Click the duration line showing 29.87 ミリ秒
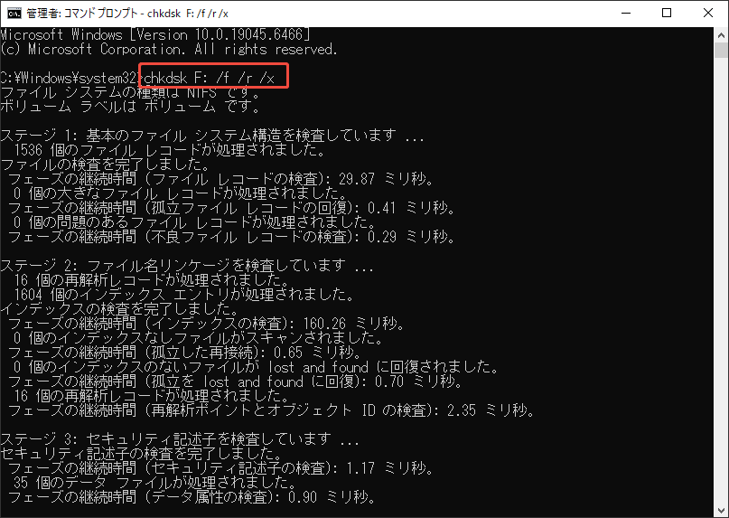The image size is (729, 518). coord(220,179)
